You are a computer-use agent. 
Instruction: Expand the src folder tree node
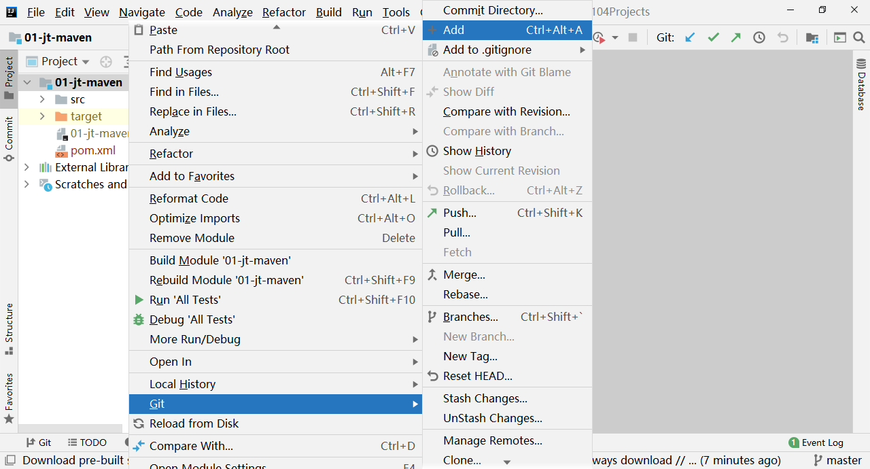[x=42, y=99]
